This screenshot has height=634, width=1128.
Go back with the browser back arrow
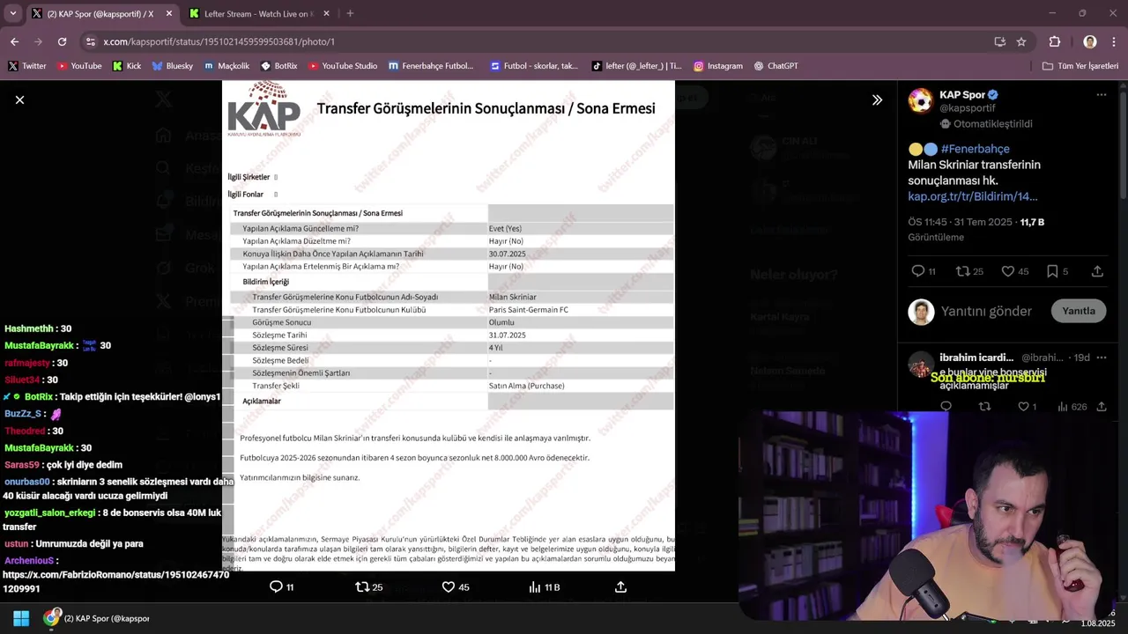14,41
